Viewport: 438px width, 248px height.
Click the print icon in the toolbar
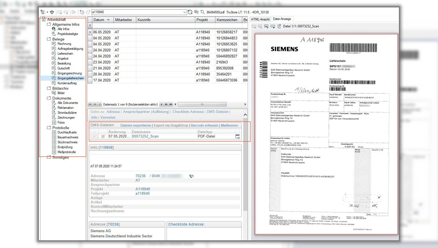pos(52,12)
